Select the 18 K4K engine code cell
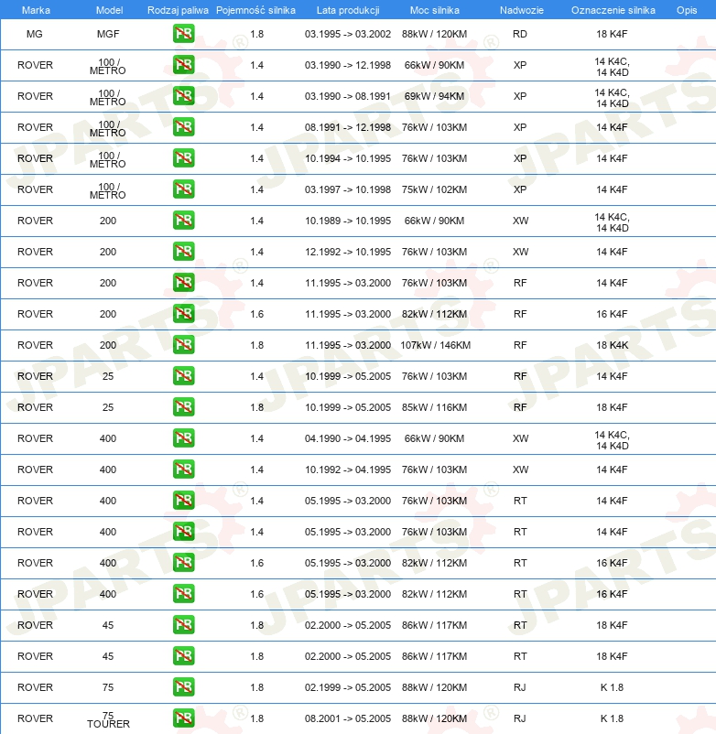 pos(612,345)
